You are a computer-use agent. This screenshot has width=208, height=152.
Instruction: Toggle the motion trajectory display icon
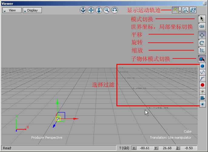click(x=175, y=10)
